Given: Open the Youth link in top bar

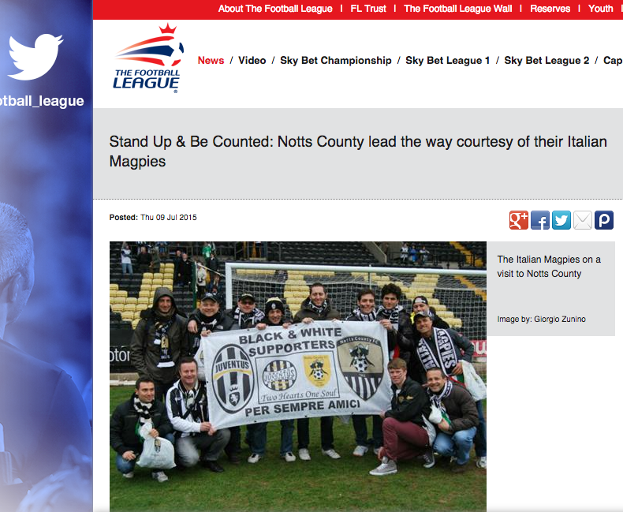Looking at the screenshot, I should tap(600, 9).
